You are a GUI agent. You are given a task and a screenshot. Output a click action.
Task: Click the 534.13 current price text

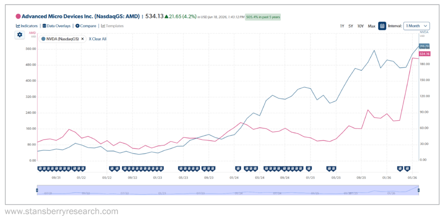[x=154, y=16]
